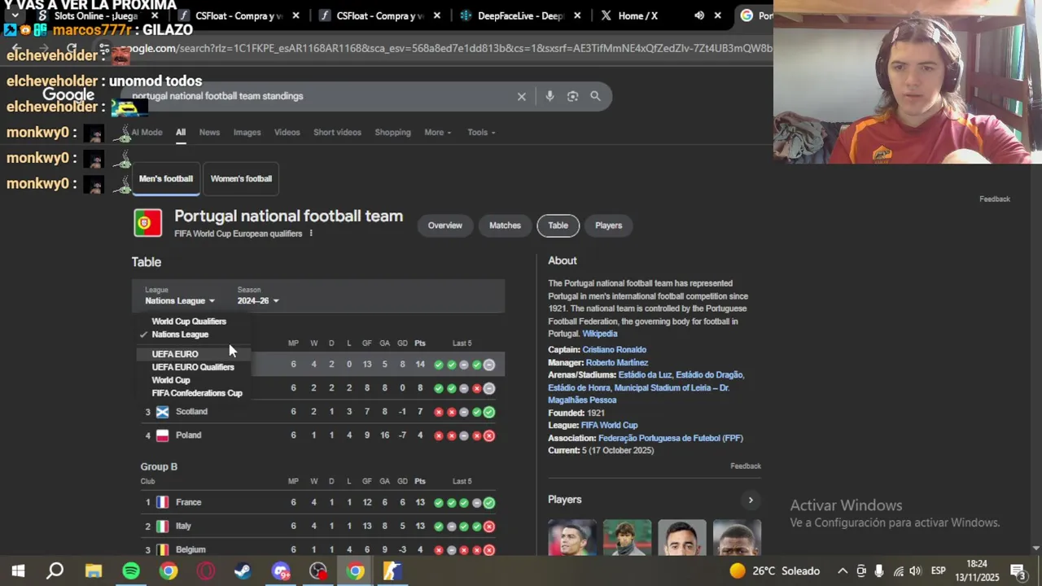Click the Poland flag icon
This screenshot has width=1042, height=586.
coord(162,435)
